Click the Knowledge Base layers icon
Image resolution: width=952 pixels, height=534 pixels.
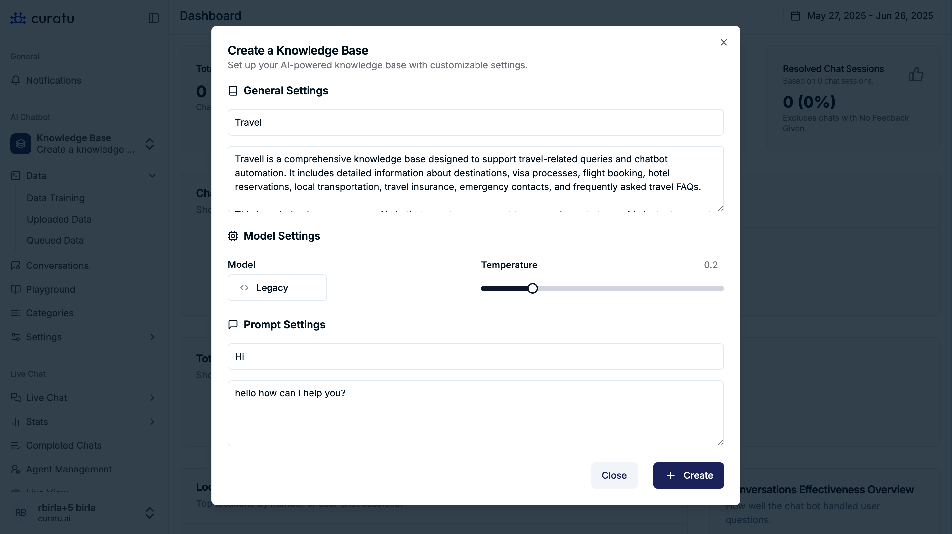pos(21,144)
